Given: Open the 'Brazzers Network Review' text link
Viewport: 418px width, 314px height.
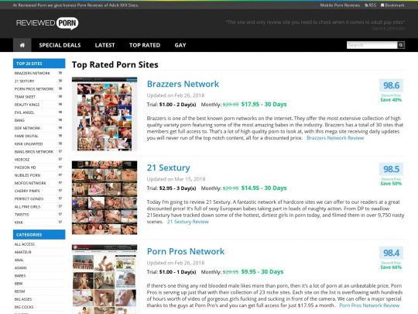Looking at the screenshot, I should [335, 138].
